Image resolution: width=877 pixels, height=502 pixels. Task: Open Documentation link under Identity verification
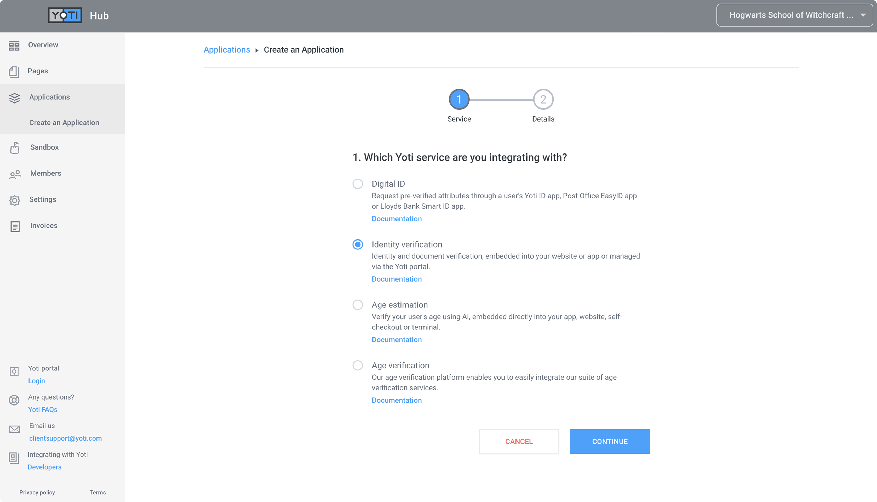(x=396, y=279)
